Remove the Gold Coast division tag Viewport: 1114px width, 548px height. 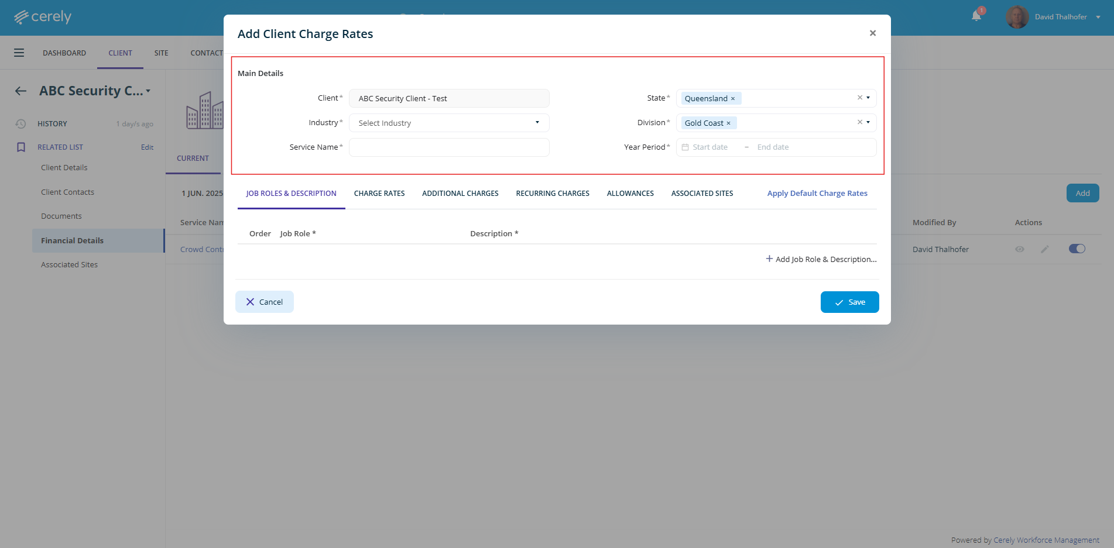(728, 123)
